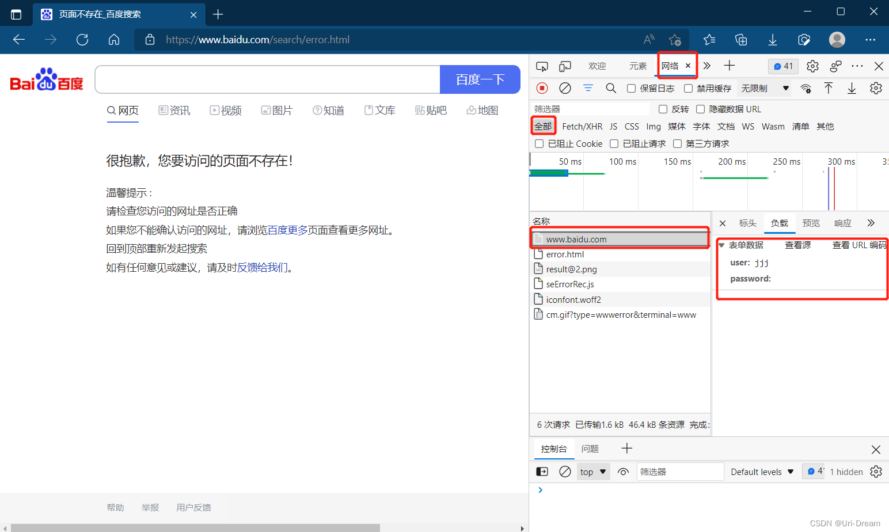
Task: Open browser Collections icon
Action: (x=741, y=40)
